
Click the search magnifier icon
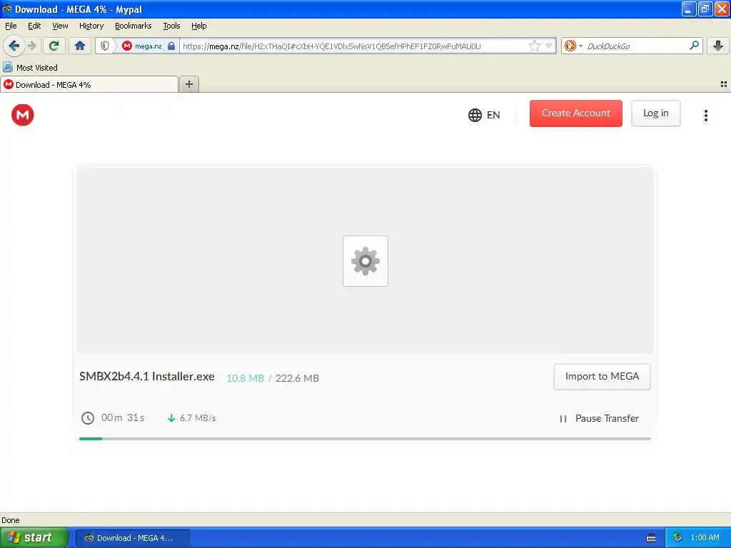tap(694, 45)
